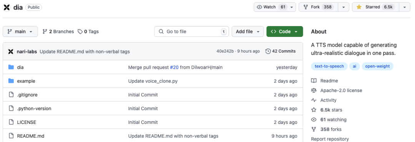Click the nari-labs logo beside dia title

point(7,7)
